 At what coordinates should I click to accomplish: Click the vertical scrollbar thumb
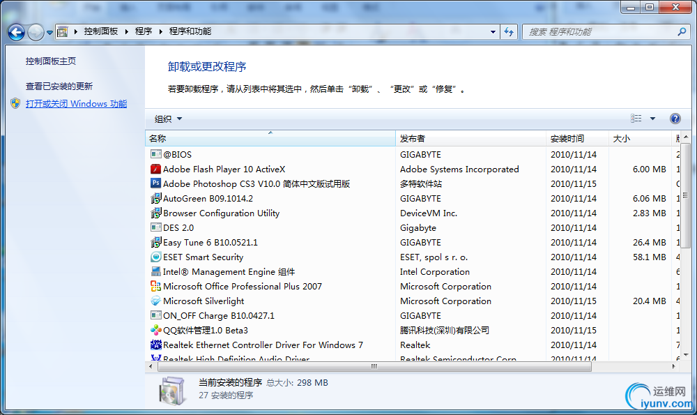click(x=686, y=195)
